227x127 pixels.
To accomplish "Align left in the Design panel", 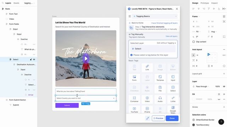I will coord(193,9).
